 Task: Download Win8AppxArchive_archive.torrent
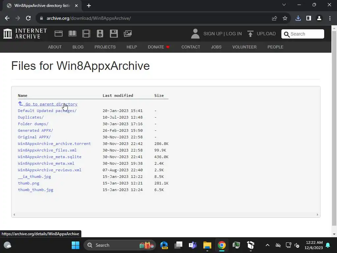[54, 144]
